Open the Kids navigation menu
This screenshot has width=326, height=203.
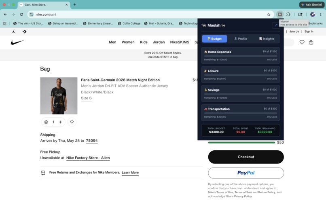(x=144, y=42)
